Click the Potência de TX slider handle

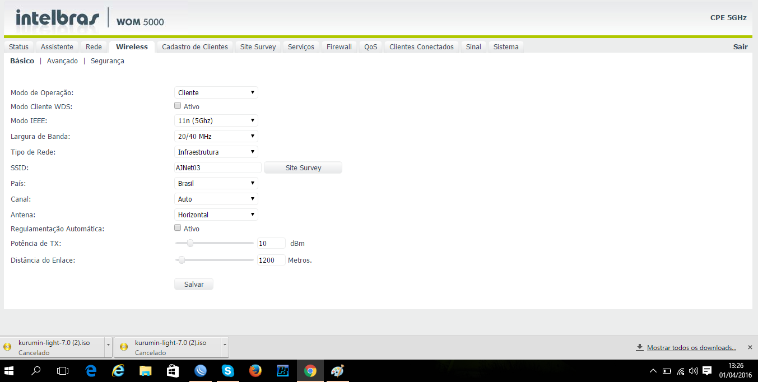(190, 243)
